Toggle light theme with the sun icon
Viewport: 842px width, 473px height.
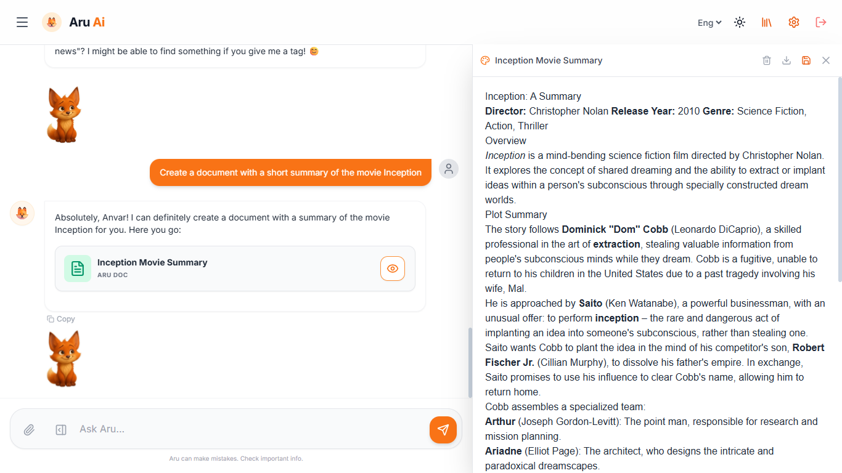(739, 22)
